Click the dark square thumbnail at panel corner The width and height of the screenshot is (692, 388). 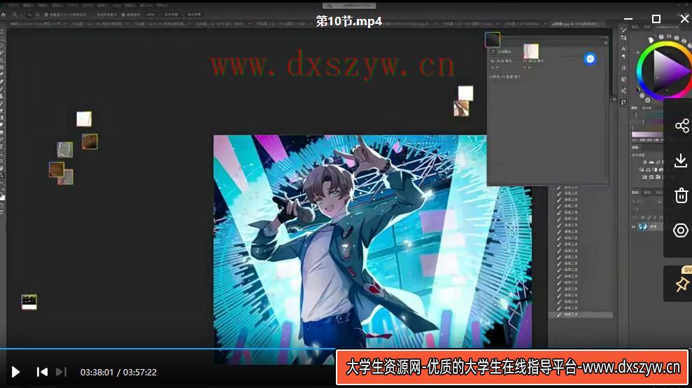pyautogui.click(x=493, y=40)
